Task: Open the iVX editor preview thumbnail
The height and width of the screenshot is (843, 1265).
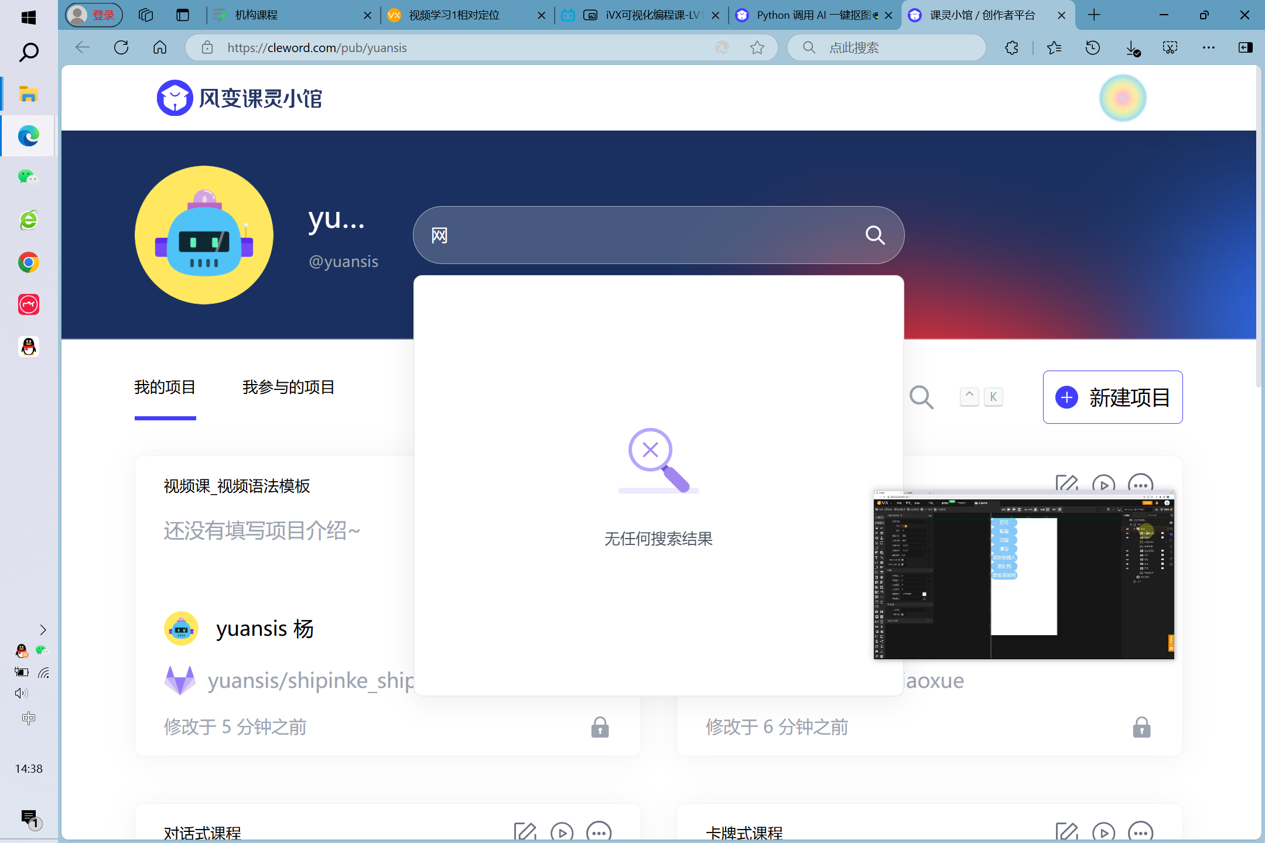Action: point(1024,575)
